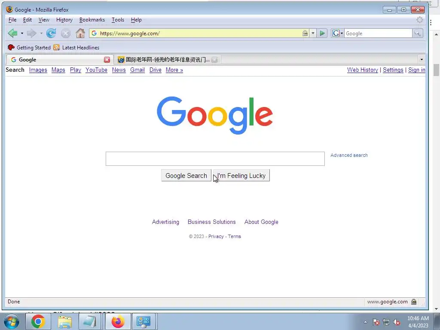Image resolution: width=440 pixels, height=330 pixels.
Task: Click the Drive link
Action: tap(156, 70)
